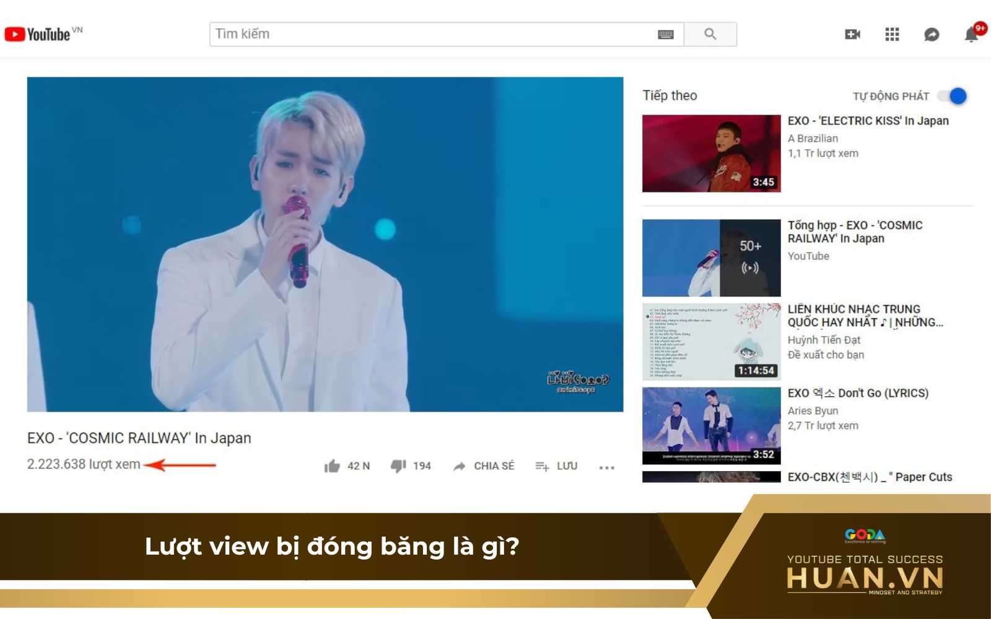Click the main video player
The image size is (991, 619).
325,244
